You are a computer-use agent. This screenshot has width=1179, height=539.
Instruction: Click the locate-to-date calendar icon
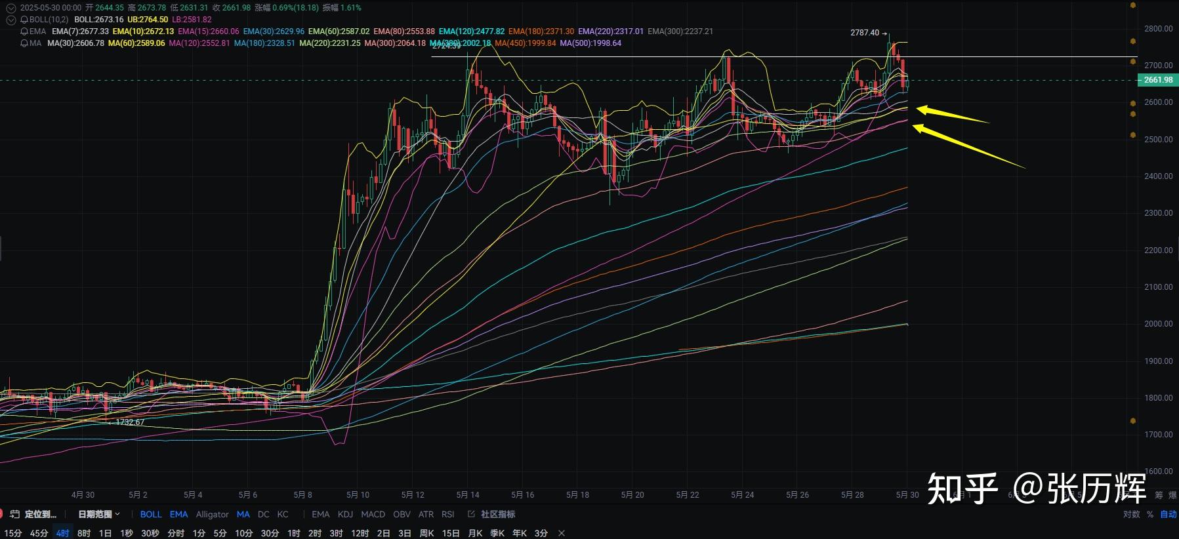click(x=14, y=514)
